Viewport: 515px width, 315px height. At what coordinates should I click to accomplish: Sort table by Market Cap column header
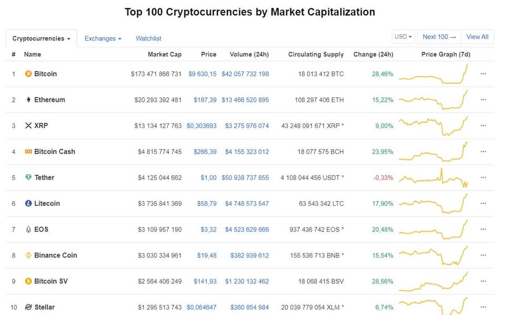(x=165, y=55)
